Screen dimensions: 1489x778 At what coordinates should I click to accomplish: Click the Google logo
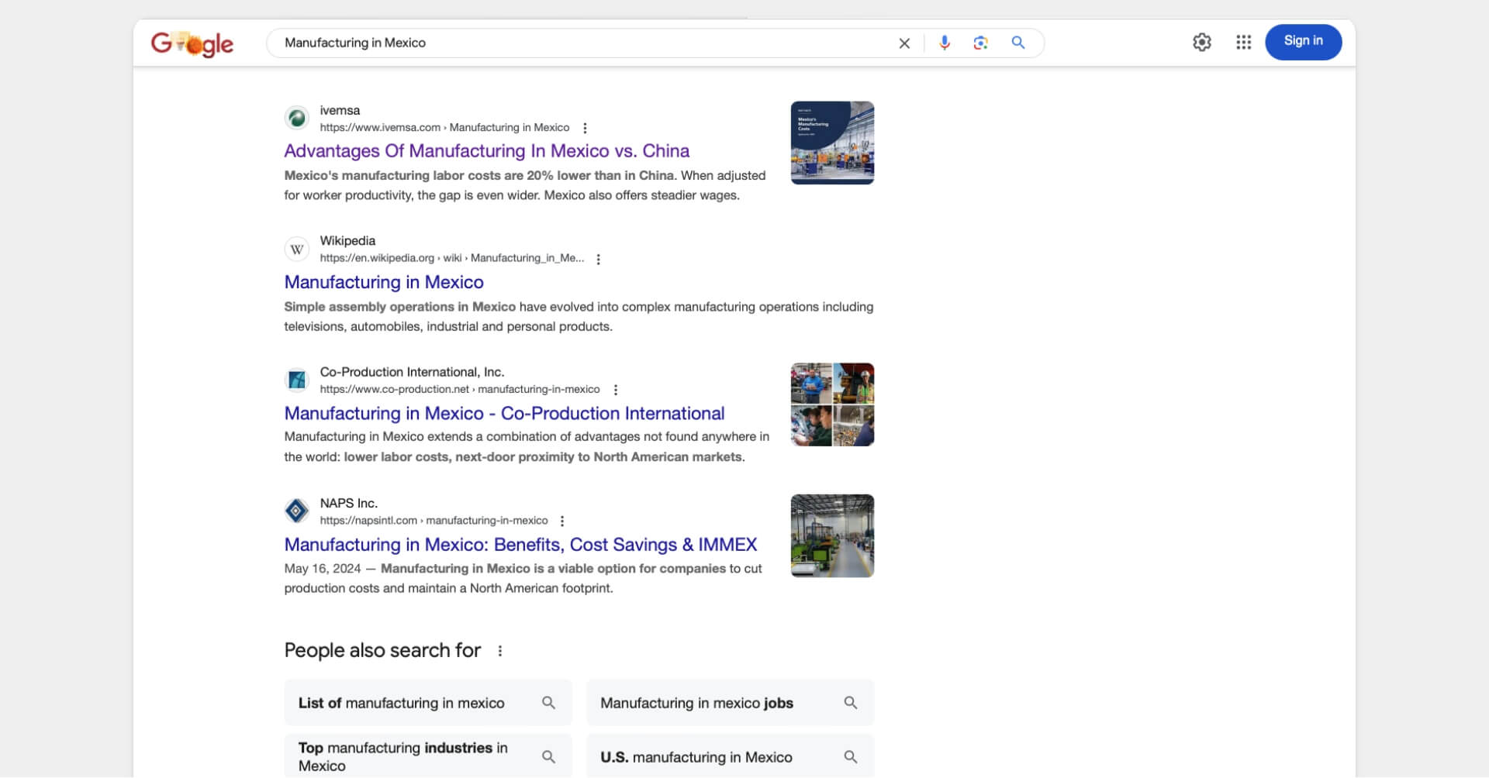(192, 43)
